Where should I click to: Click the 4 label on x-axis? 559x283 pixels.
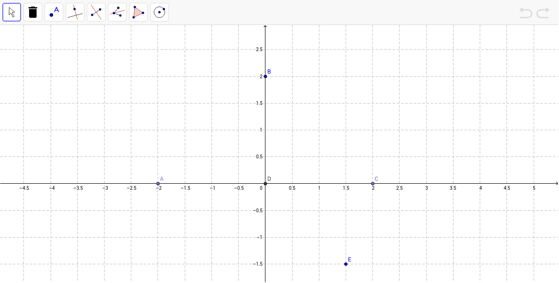pos(480,188)
